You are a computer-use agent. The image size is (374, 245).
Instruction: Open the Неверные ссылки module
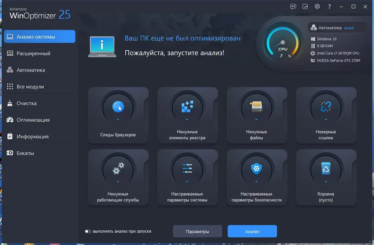pyautogui.click(x=326, y=115)
